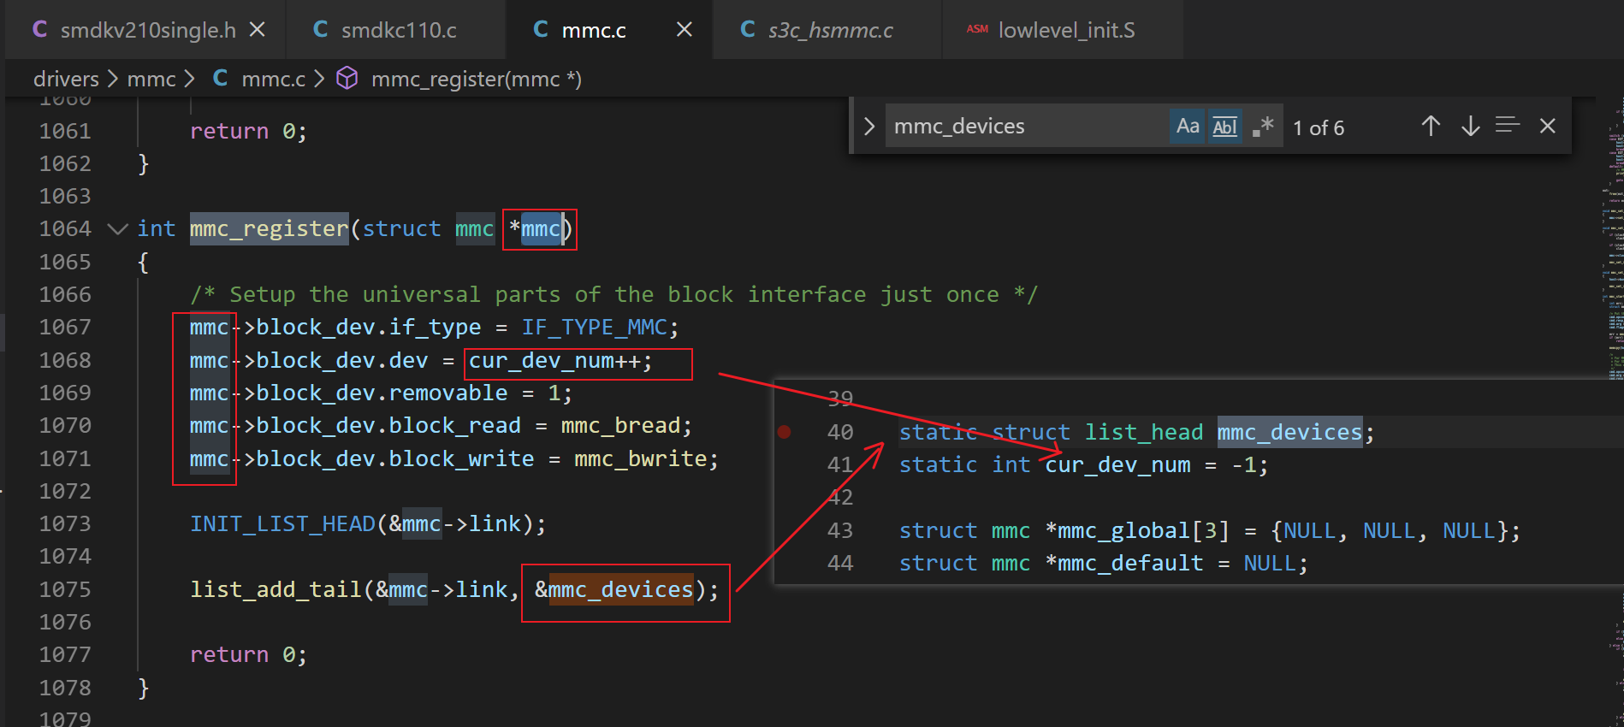Open the drivers breadcrumb folder
The width and height of the screenshot is (1624, 727).
[66, 79]
